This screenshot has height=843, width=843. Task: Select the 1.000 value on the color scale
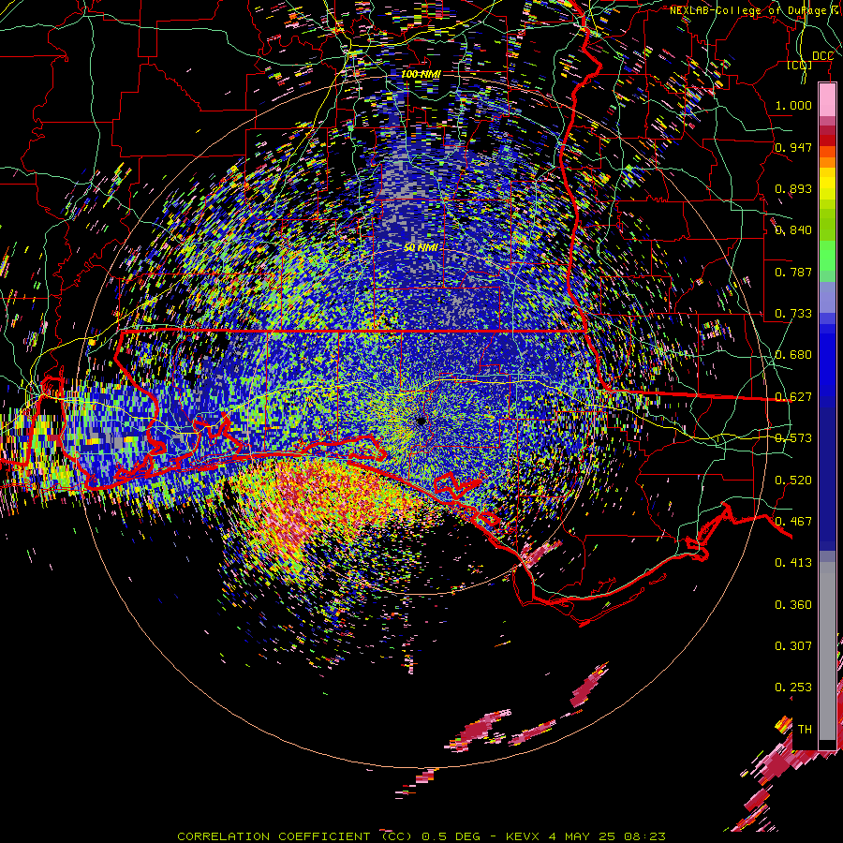[793, 105]
